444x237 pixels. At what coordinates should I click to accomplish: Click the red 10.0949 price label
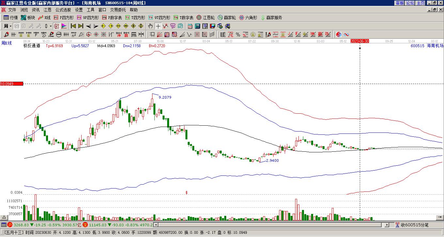coord(11,84)
